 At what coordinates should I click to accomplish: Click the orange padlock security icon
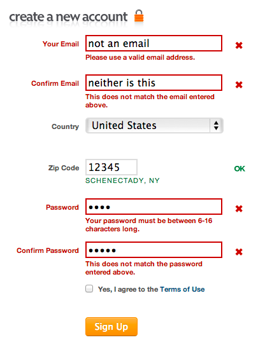(139, 16)
